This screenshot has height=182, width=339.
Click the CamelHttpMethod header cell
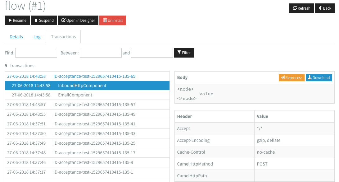click(215, 164)
